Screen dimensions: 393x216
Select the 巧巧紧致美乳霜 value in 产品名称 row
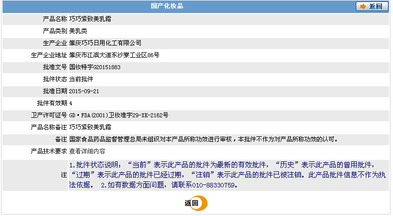[x=90, y=19]
